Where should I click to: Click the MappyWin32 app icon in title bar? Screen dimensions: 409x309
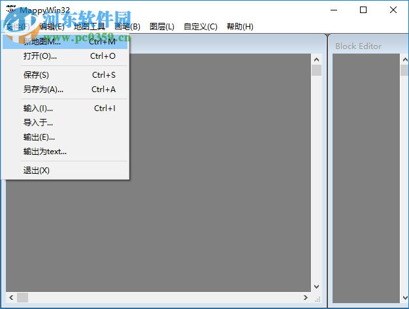coord(11,10)
